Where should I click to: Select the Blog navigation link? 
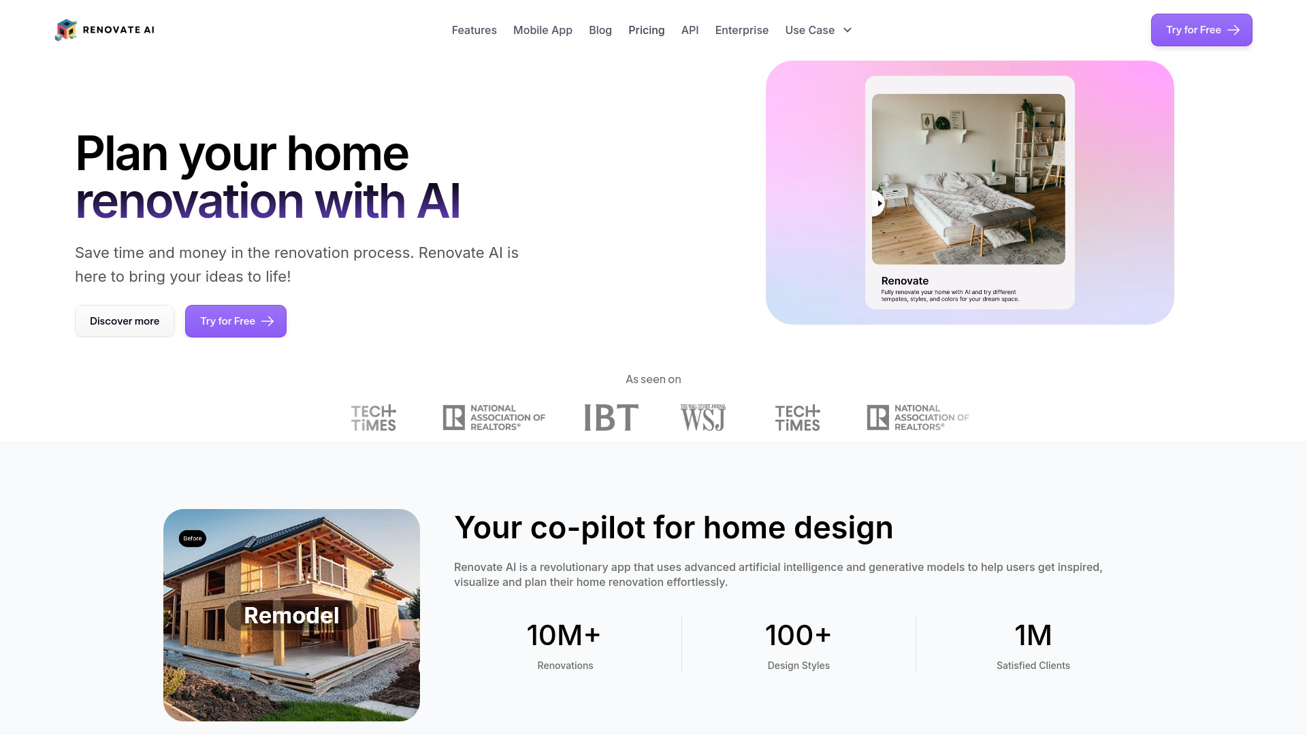[600, 30]
